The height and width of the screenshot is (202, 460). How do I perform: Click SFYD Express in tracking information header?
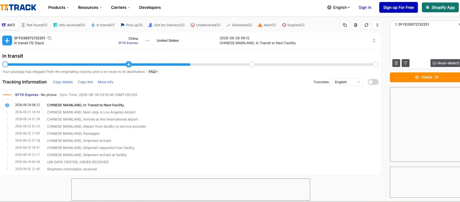tap(26, 95)
